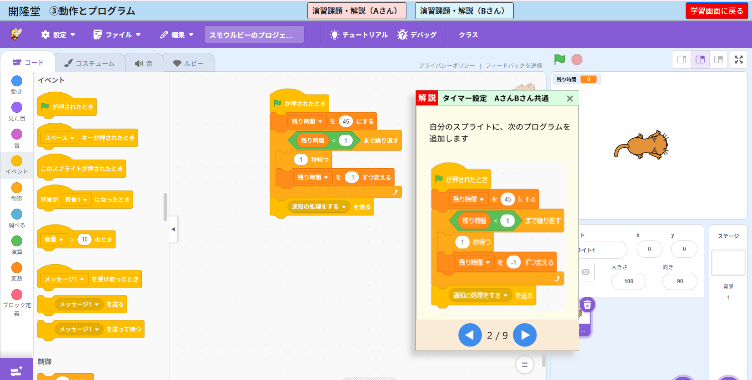
Task: Open the add extension button
Action: pos(16,370)
